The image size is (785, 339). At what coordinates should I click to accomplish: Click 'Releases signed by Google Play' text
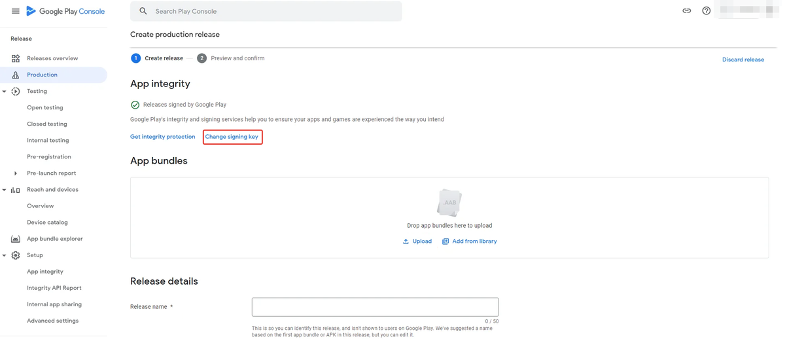coord(184,105)
